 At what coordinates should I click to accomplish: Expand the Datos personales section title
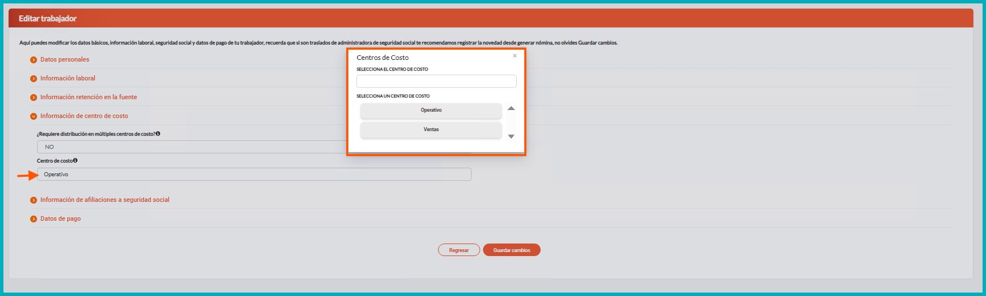[x=64, y=59]
